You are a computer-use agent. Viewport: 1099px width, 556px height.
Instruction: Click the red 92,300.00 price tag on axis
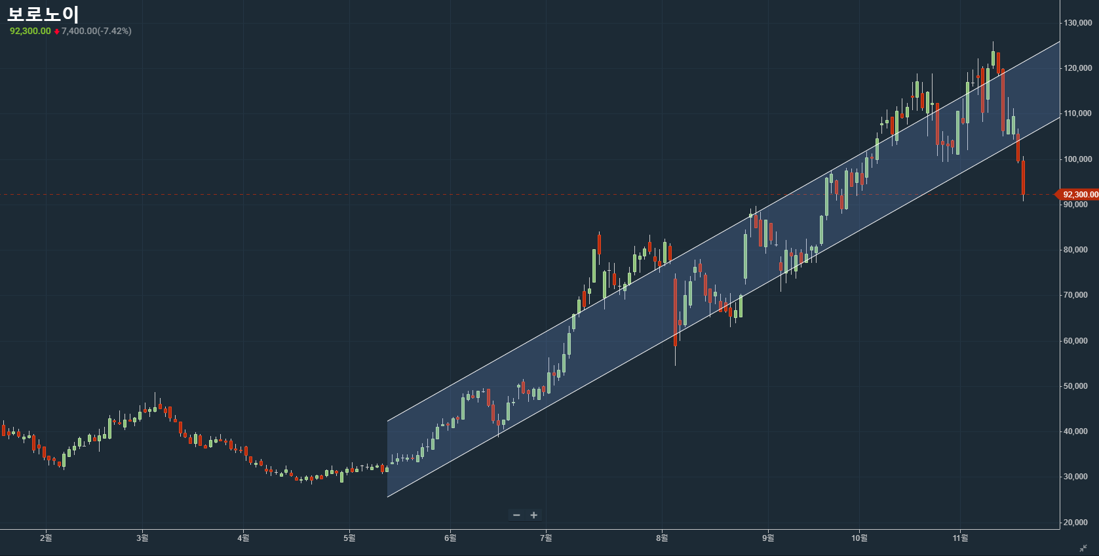(1079, 195)
